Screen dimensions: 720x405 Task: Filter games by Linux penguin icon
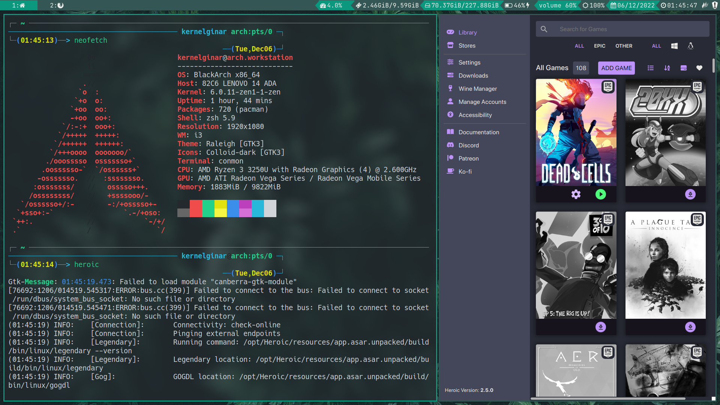click(690, 46)
